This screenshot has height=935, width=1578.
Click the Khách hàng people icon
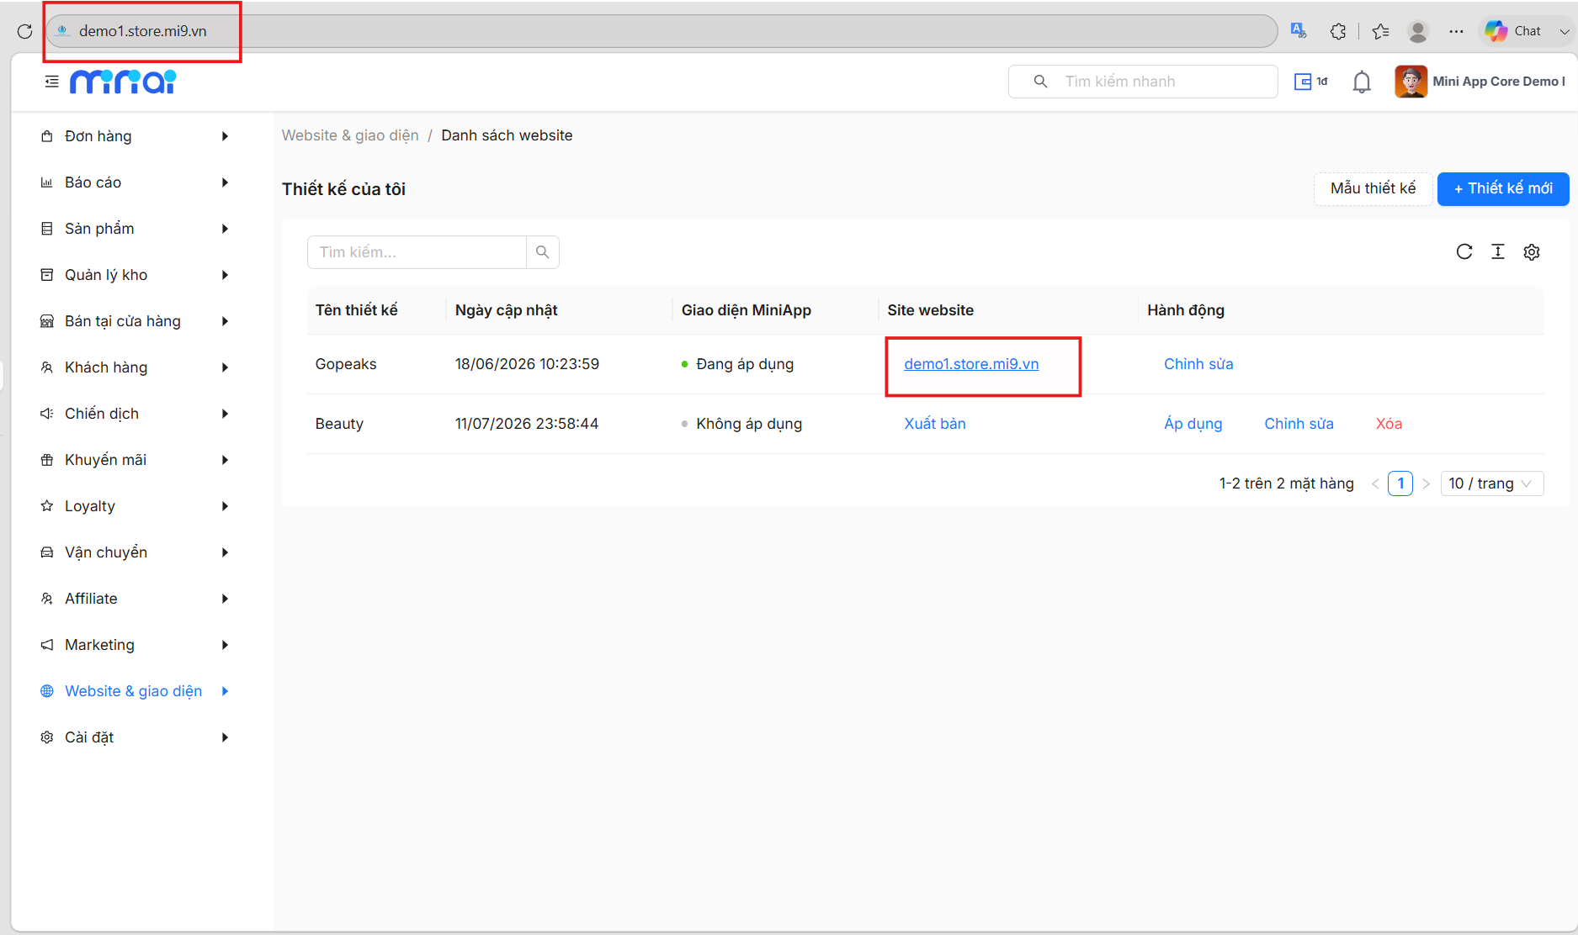pos(47,367)
